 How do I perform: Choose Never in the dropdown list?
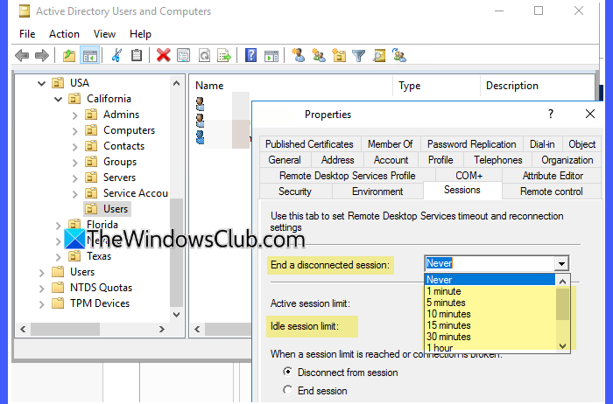click(490, 280)
